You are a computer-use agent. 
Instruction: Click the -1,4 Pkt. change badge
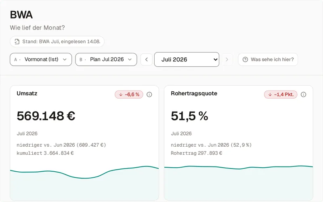pyautogui.click(x=281, y=95)
